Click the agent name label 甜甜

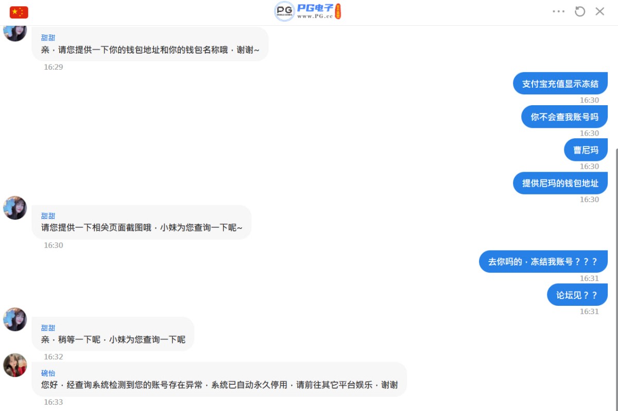point(48,38)
